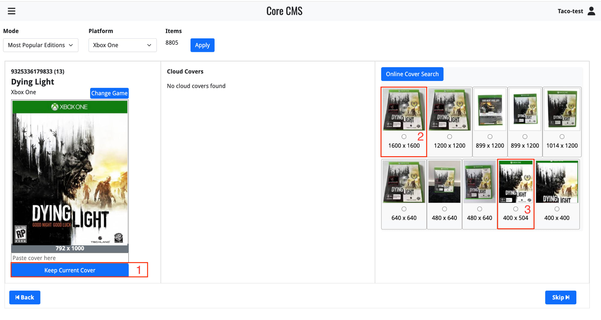Image resolution: width=601 pixels, height=320 pixels.
Task: Select radio button for second 899 x 1200 cover
Action: coord(525,137)
